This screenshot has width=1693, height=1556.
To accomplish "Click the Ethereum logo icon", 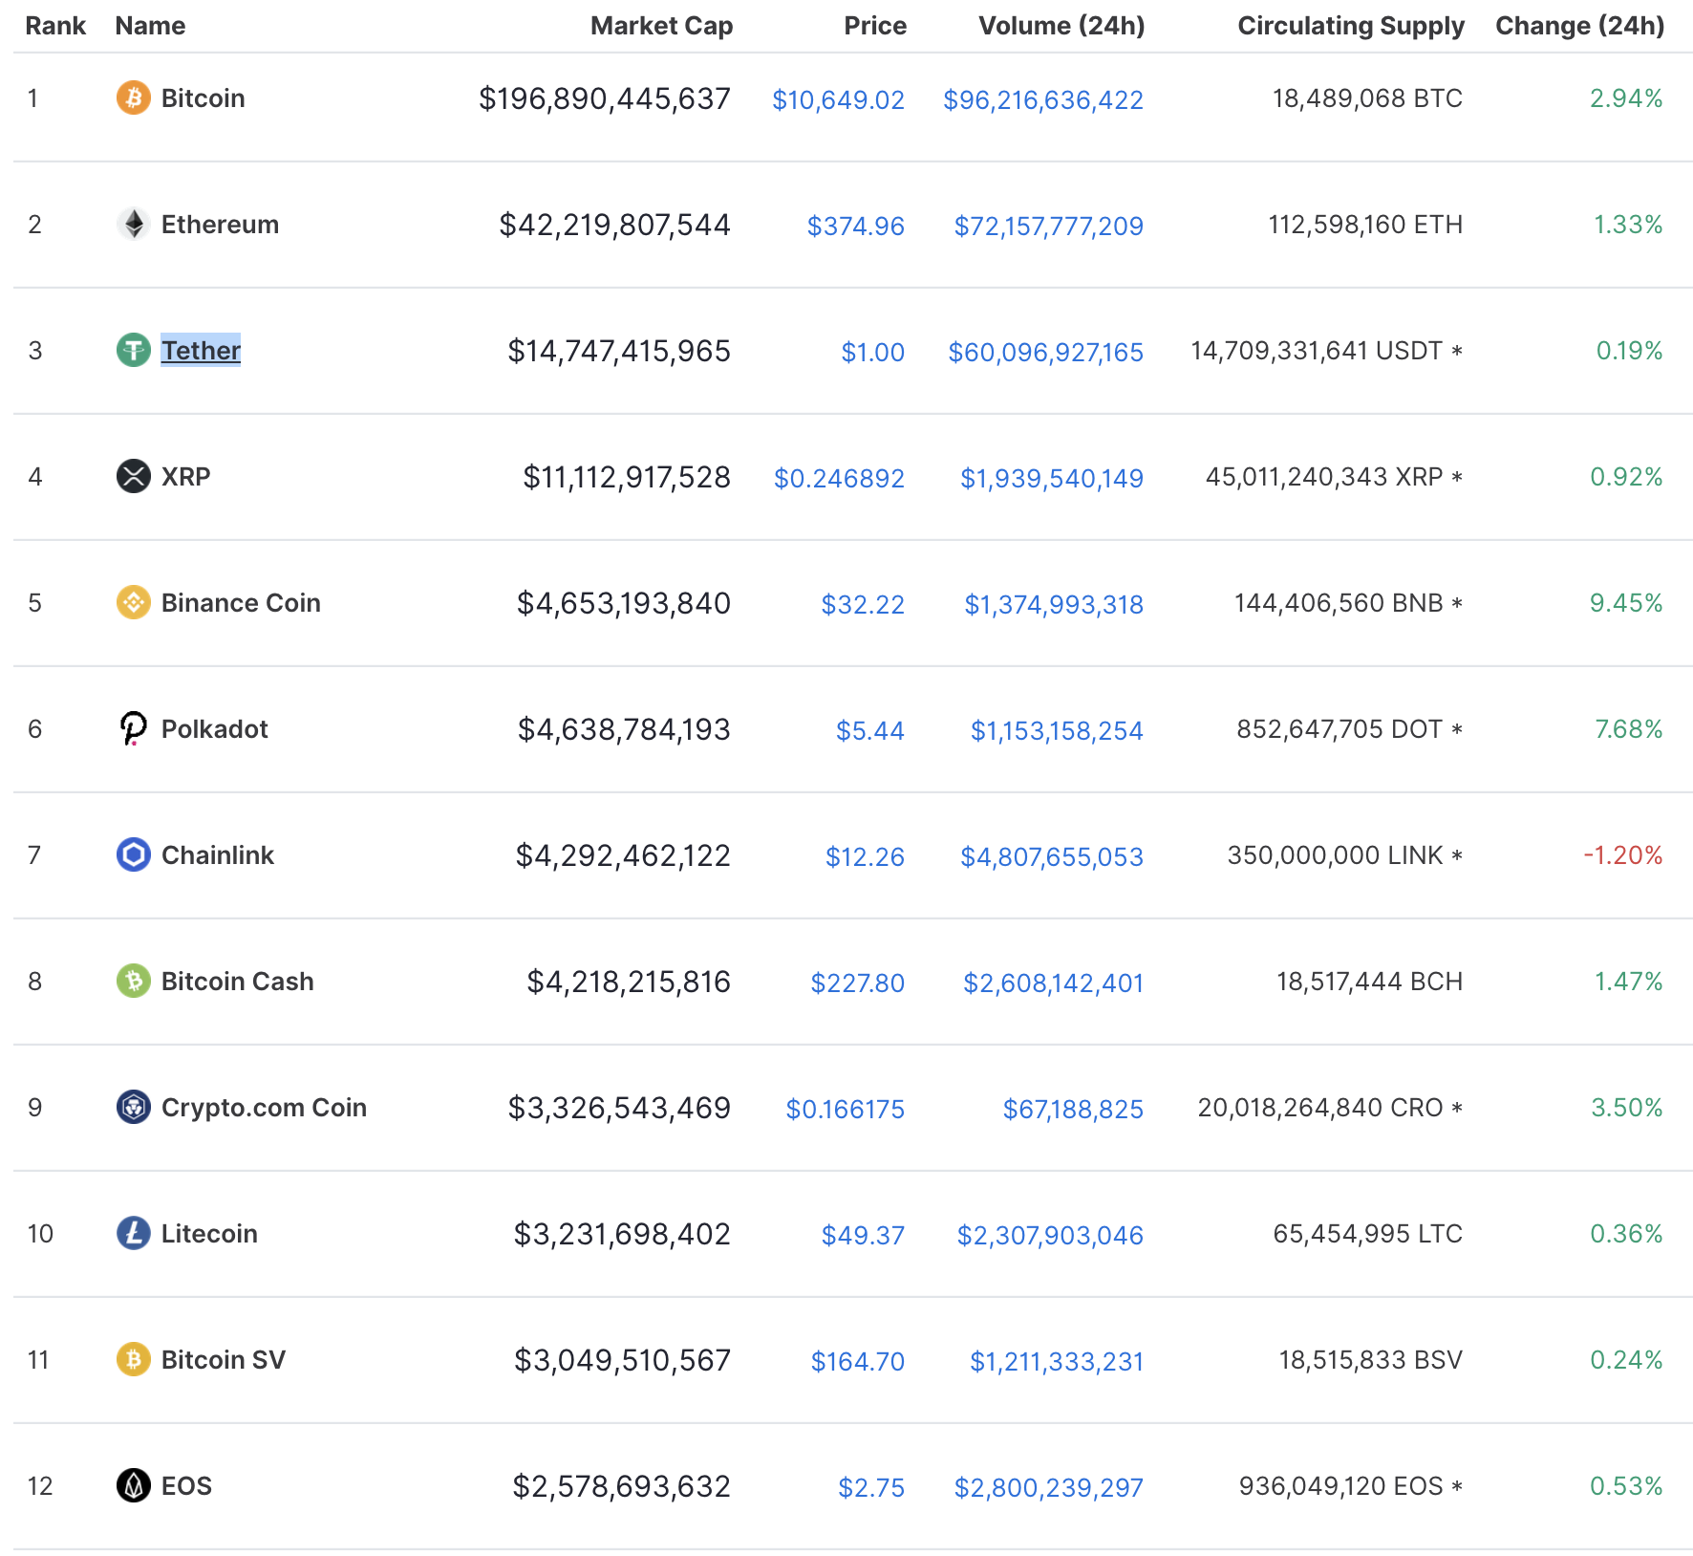I will (134, 224).
